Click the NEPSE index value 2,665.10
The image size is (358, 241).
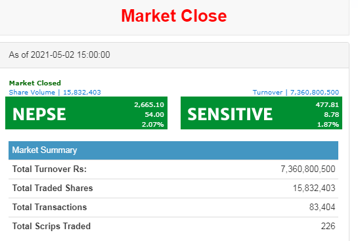pos(149,105)
